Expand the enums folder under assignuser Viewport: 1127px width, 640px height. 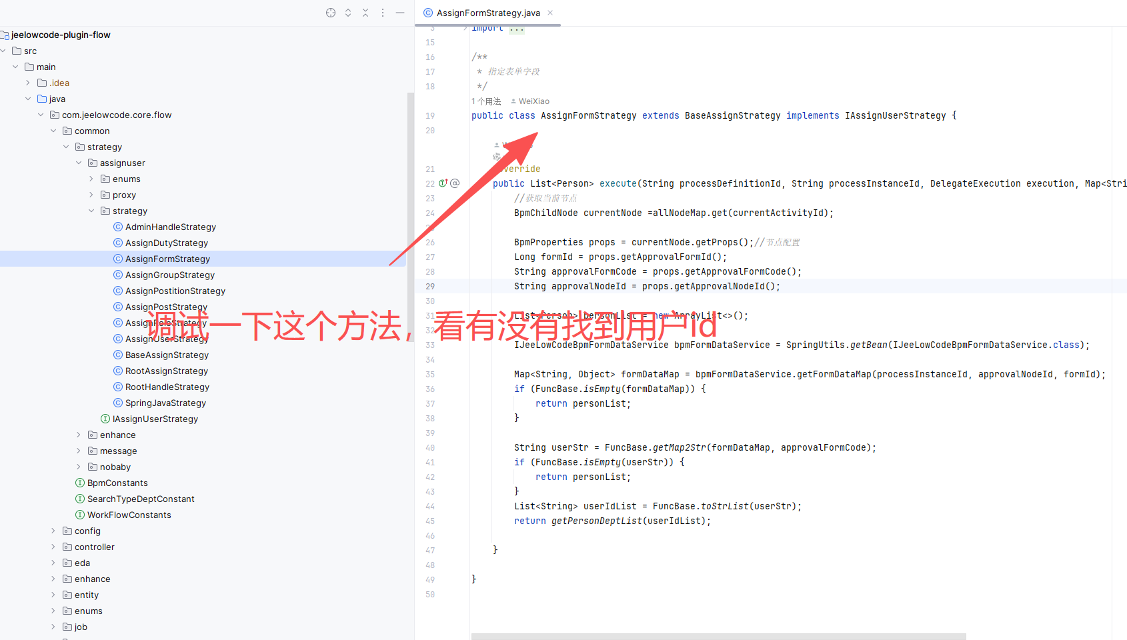(x=91, y=179)
